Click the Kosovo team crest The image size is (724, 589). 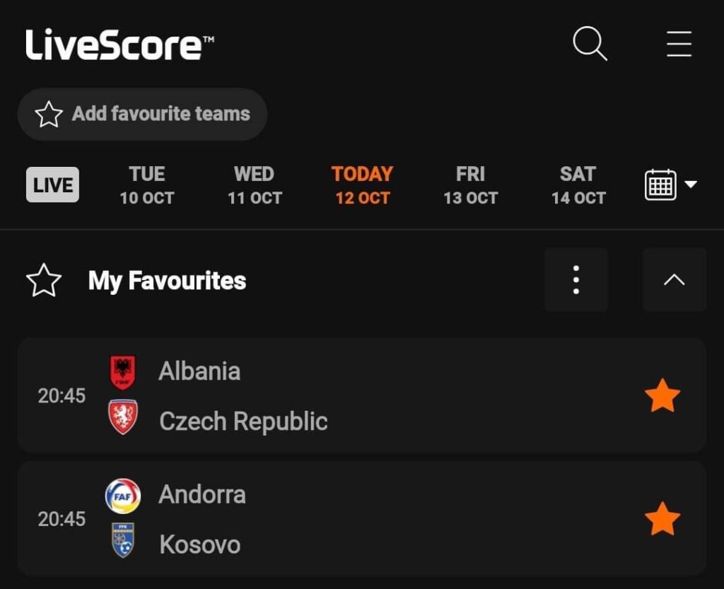123,540
